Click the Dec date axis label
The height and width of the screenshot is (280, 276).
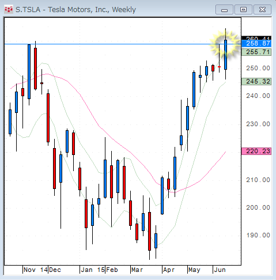pos(55,270)
